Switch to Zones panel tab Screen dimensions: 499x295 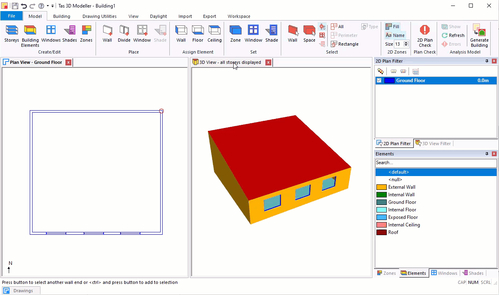click(x=386, y=273)
